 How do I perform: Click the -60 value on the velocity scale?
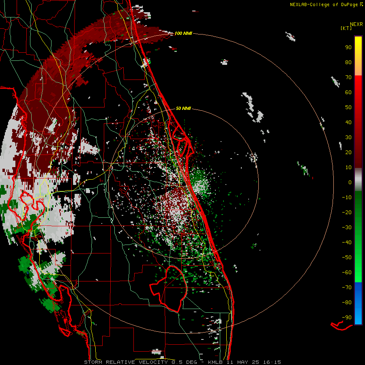347,273
